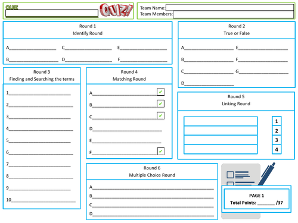Viewport: 298px width, 223px height.
Task: Toggle the Round 4 row A checkmark box
Action: [x=160, y=92]
